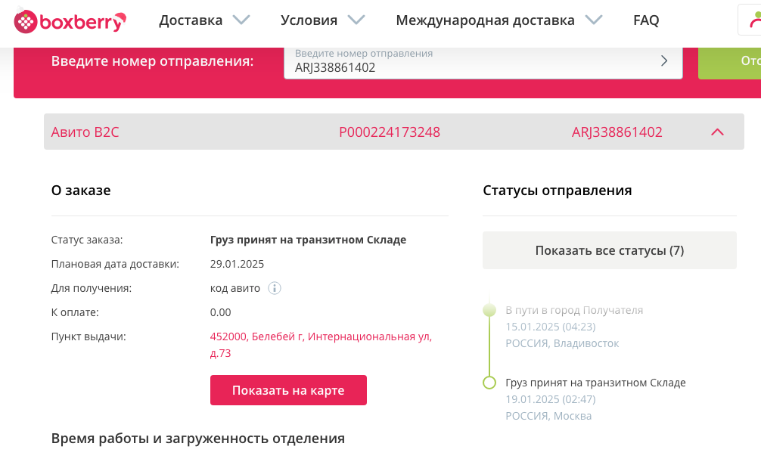Click Показать на карте button
The width and height of the screenshot is (761, 462).
[x=288, y=390]
